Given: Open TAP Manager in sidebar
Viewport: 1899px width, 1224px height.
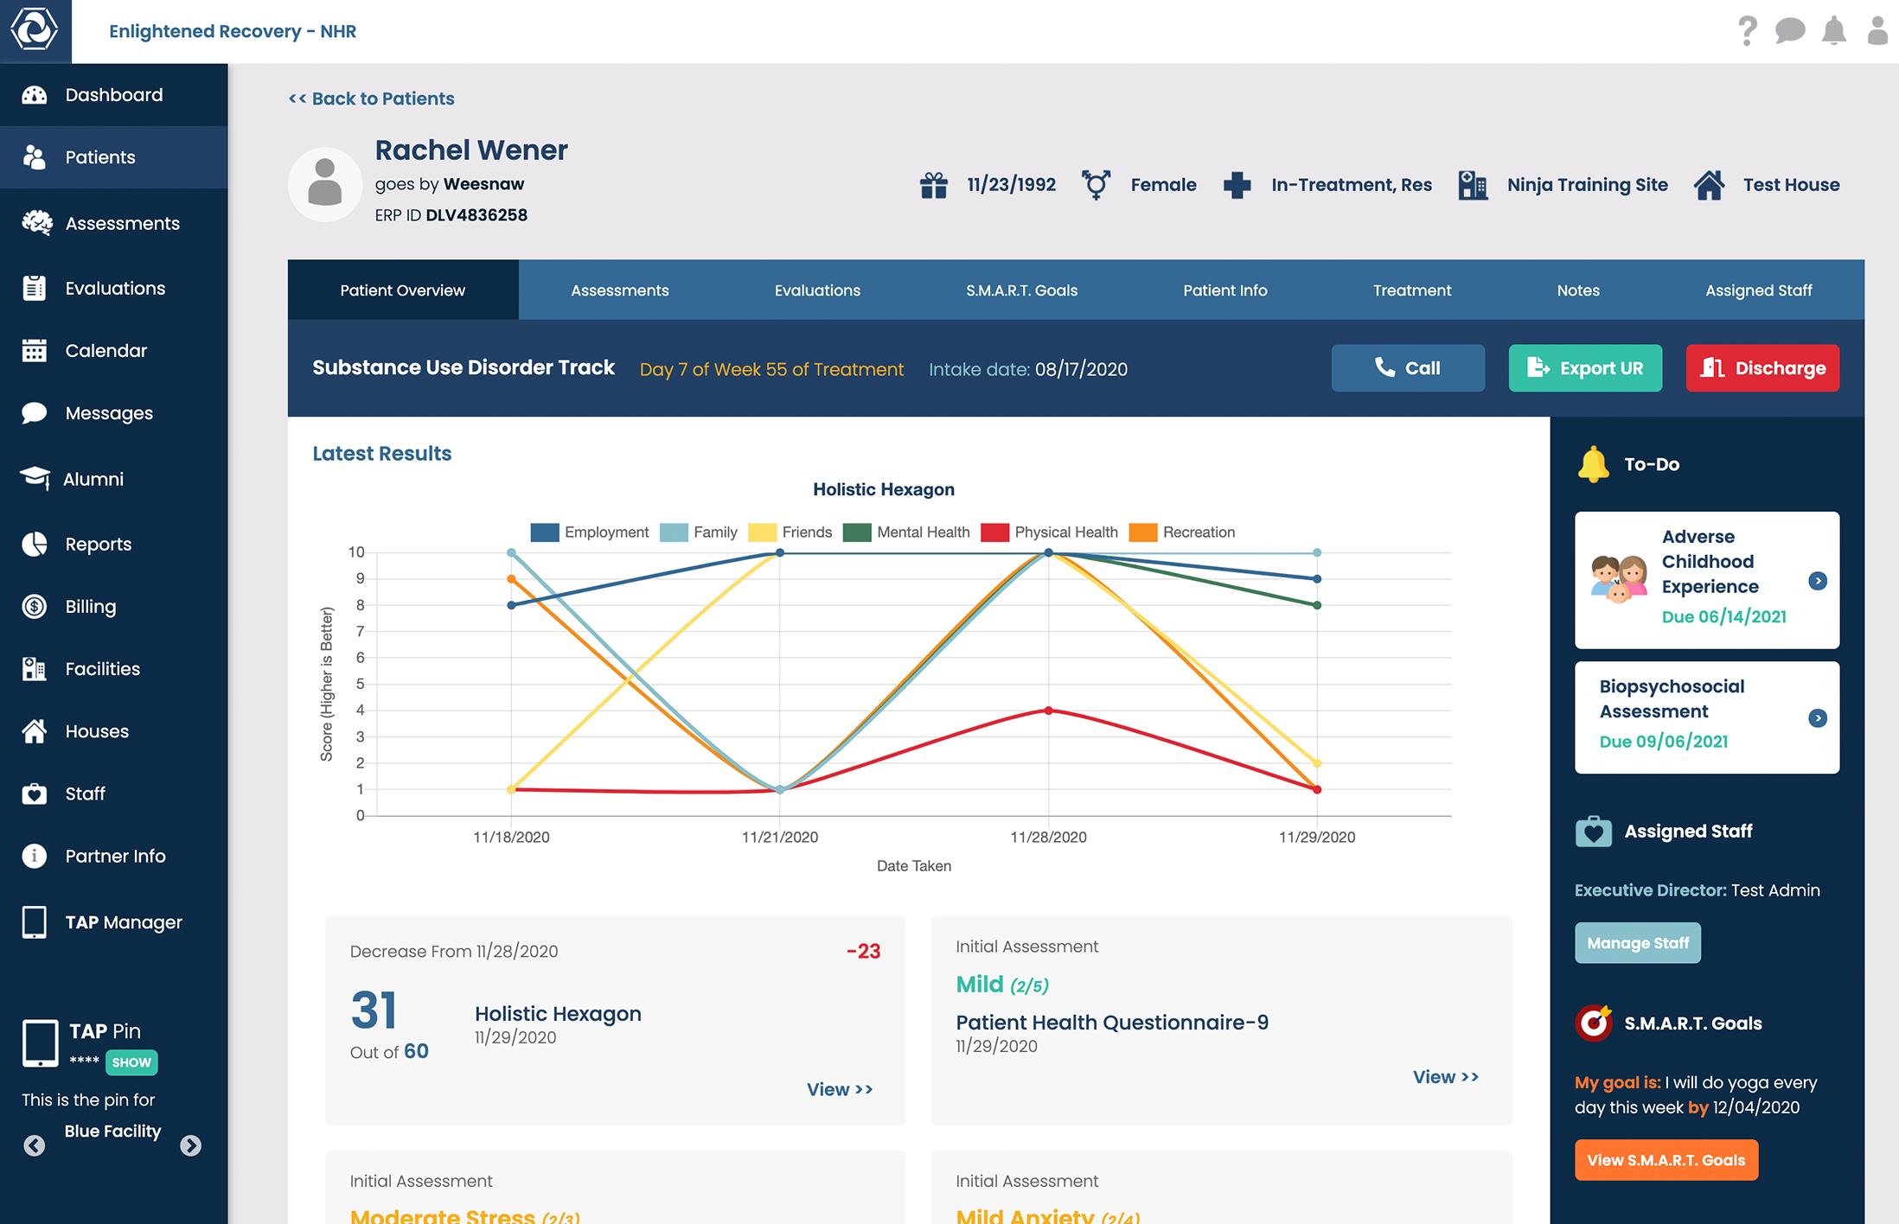Looking at the screenshot, I should tap(123, 922).
